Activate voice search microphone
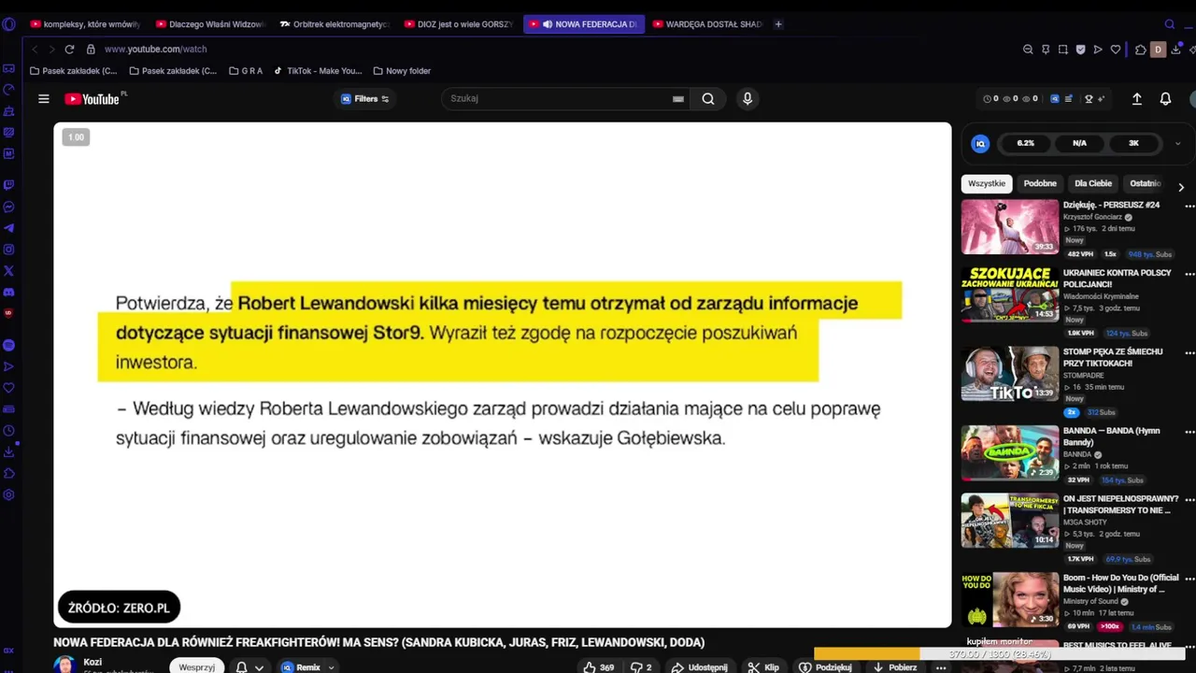This screenshot has width=1196, height=673. 747,99
